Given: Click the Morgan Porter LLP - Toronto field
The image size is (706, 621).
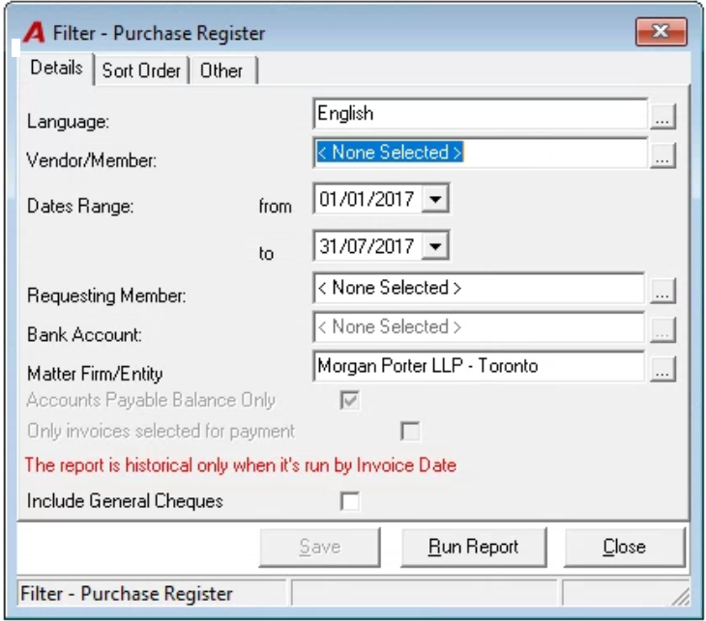Looking at the screenshot, I should (x=478, y=366).
